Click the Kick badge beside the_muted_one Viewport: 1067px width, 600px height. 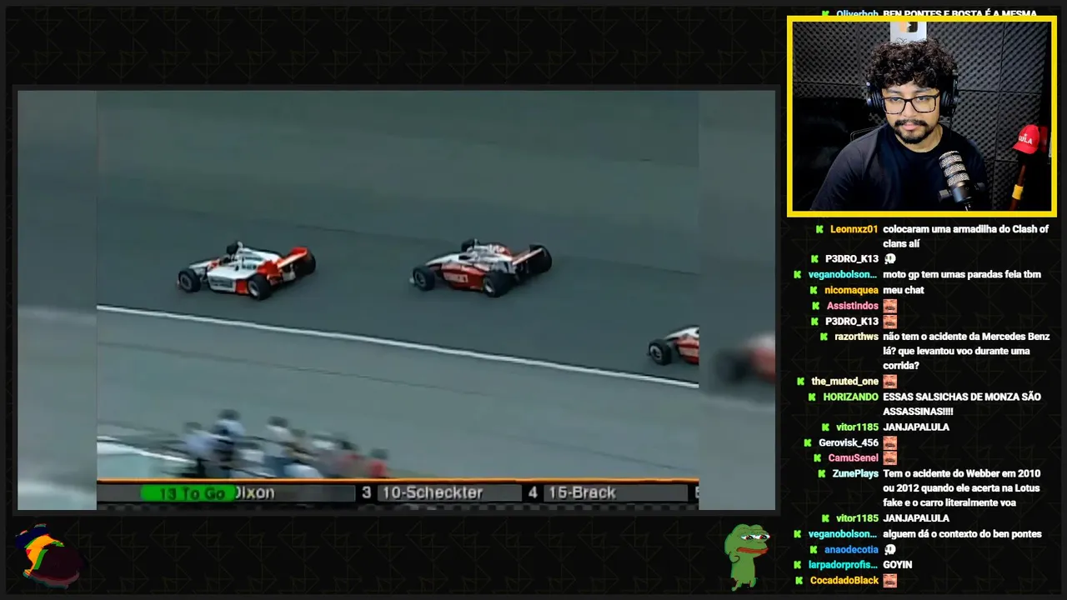pos(802,382)
